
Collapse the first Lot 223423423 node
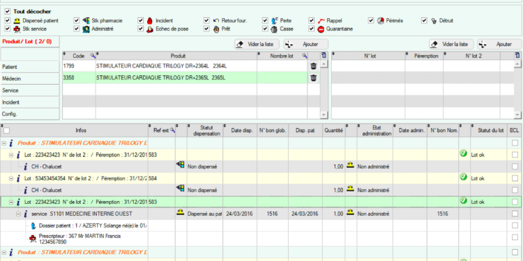point(10,155)
